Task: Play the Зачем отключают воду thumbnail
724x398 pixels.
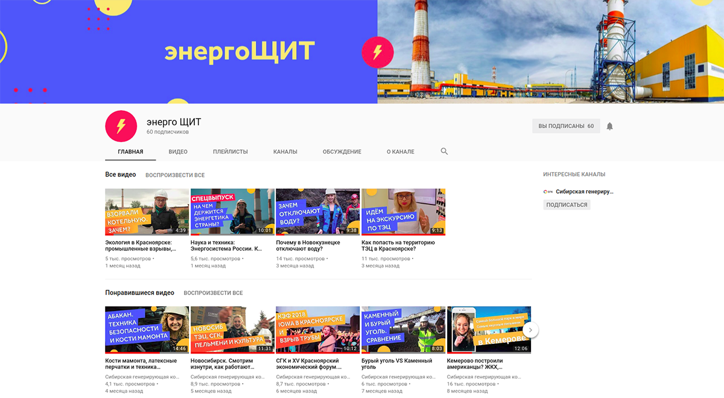Action: pos(318,212)
